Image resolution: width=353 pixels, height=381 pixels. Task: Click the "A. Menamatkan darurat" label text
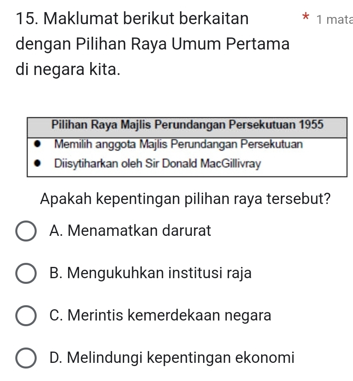point(130,231)
